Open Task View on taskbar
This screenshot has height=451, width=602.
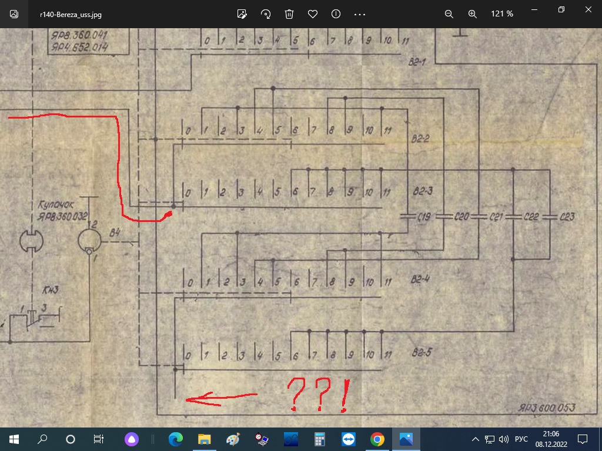(99, 439)
